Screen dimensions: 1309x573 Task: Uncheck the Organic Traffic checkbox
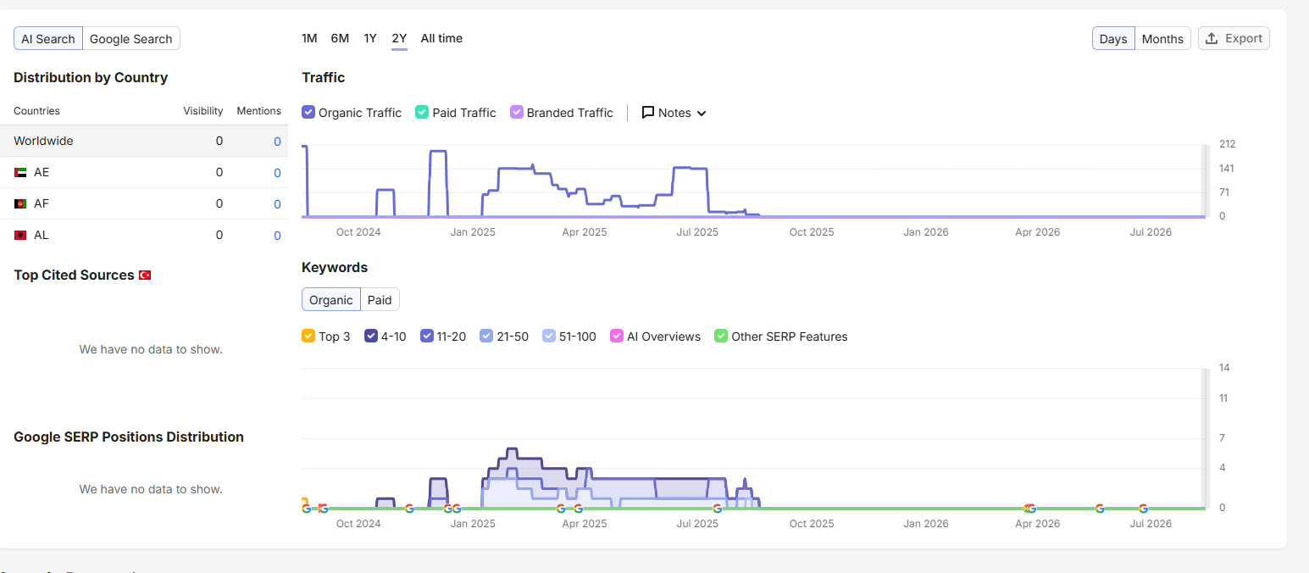pyautogui.click(x=308, y=112)
